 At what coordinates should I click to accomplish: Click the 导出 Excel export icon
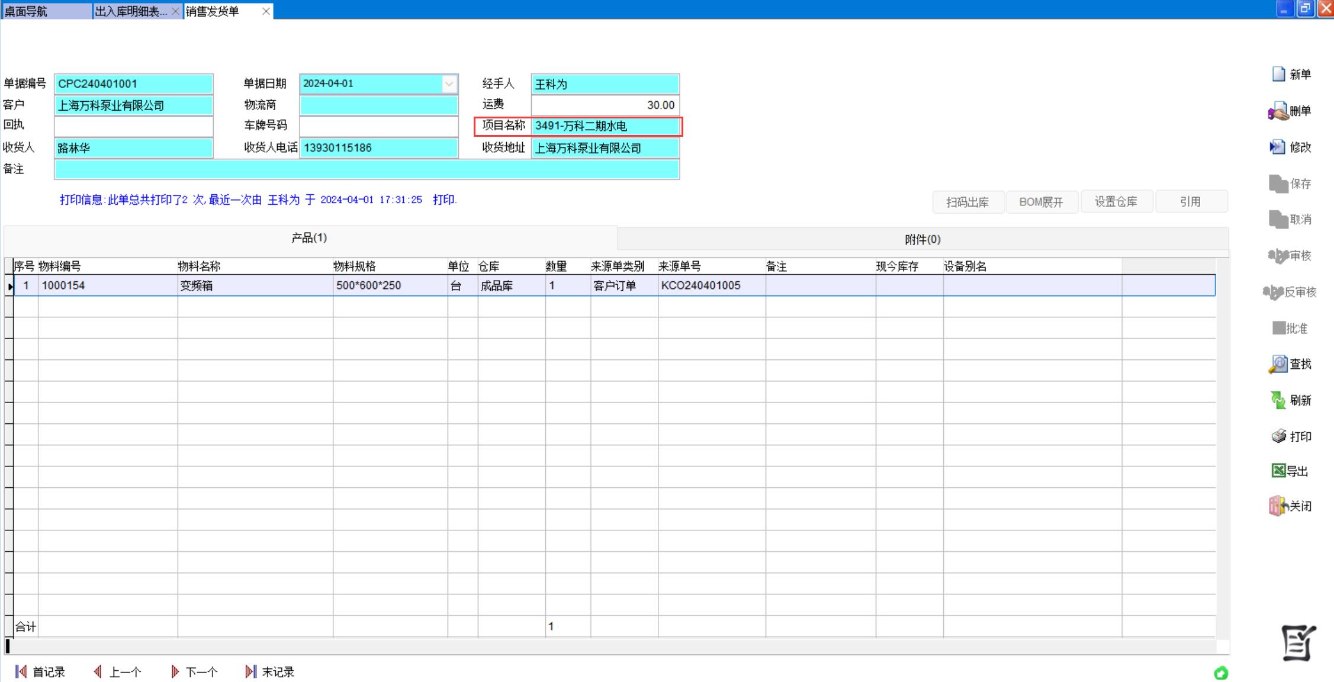click(1278, 471)
